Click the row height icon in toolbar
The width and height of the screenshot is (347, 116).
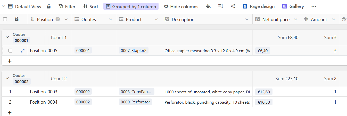(220, 6)
